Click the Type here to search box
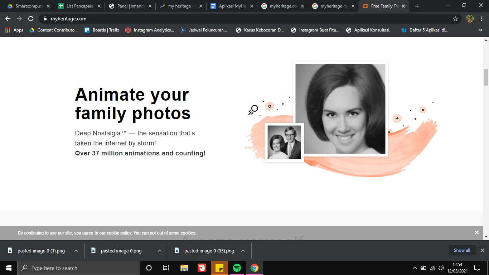Image resolution: width=489 pixels, height=275 pixels. (x=79, y=268)
